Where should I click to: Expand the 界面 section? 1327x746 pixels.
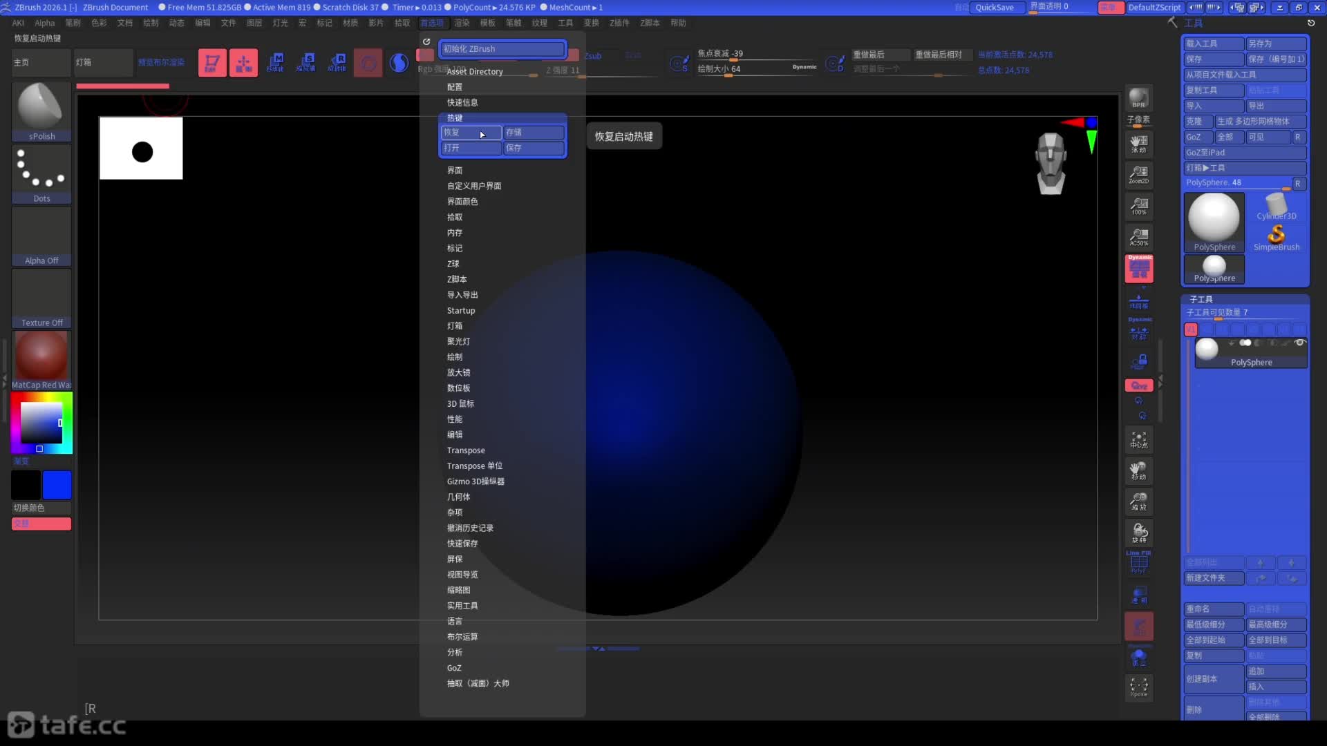[x=455, y=171]
